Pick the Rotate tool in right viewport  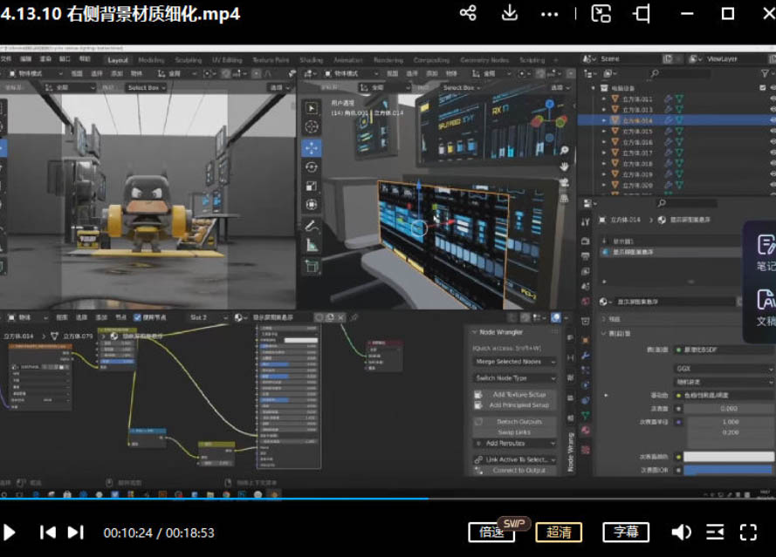click(x=312, y=167)
